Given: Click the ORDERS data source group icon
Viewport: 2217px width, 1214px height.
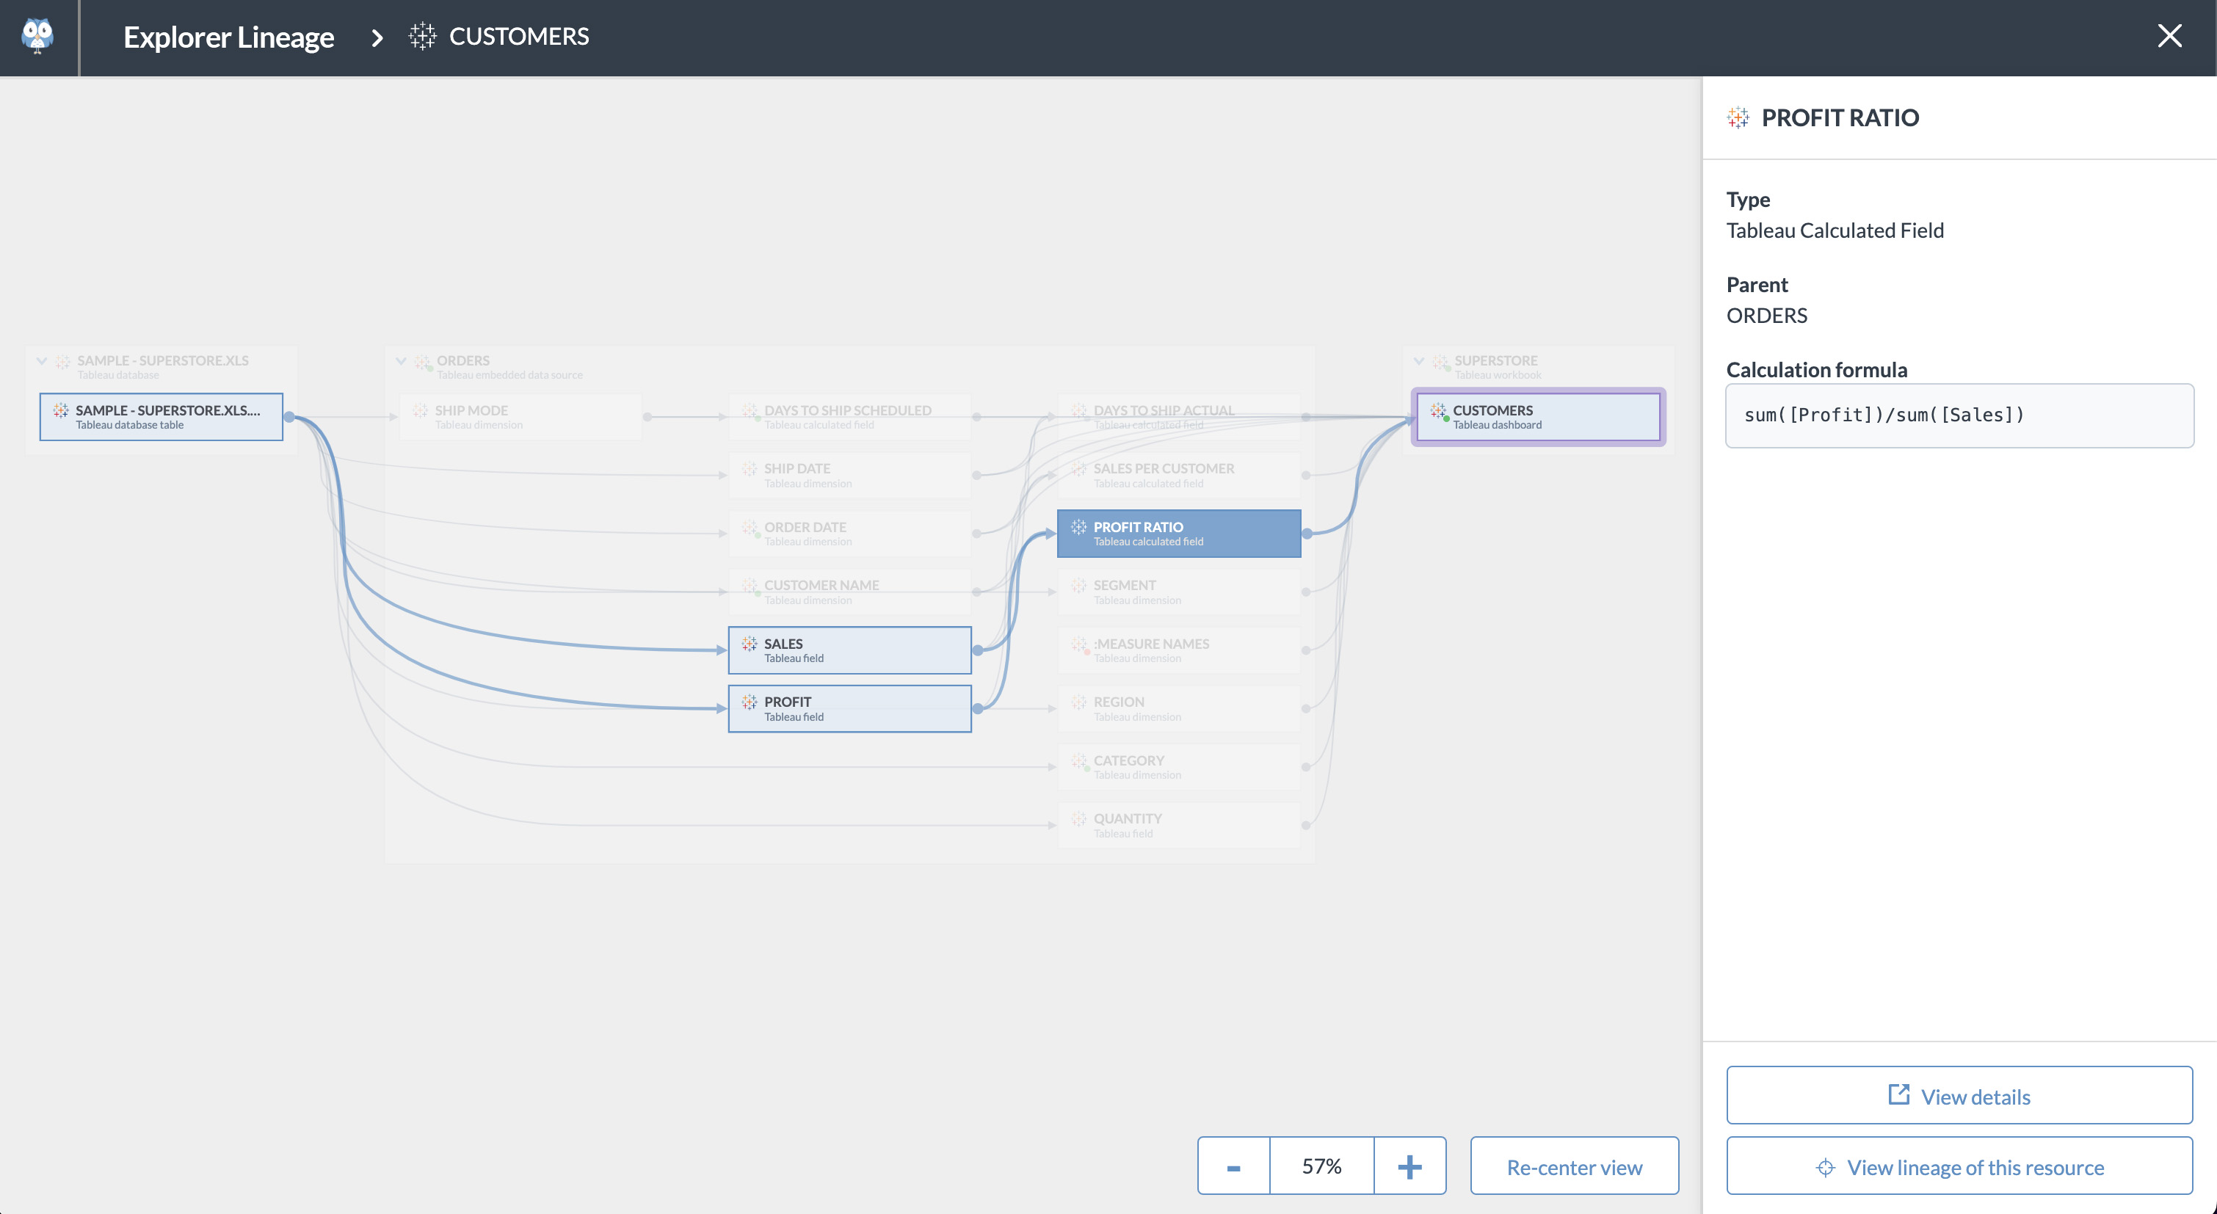Looking at the screenshot, I should (423, 363).
